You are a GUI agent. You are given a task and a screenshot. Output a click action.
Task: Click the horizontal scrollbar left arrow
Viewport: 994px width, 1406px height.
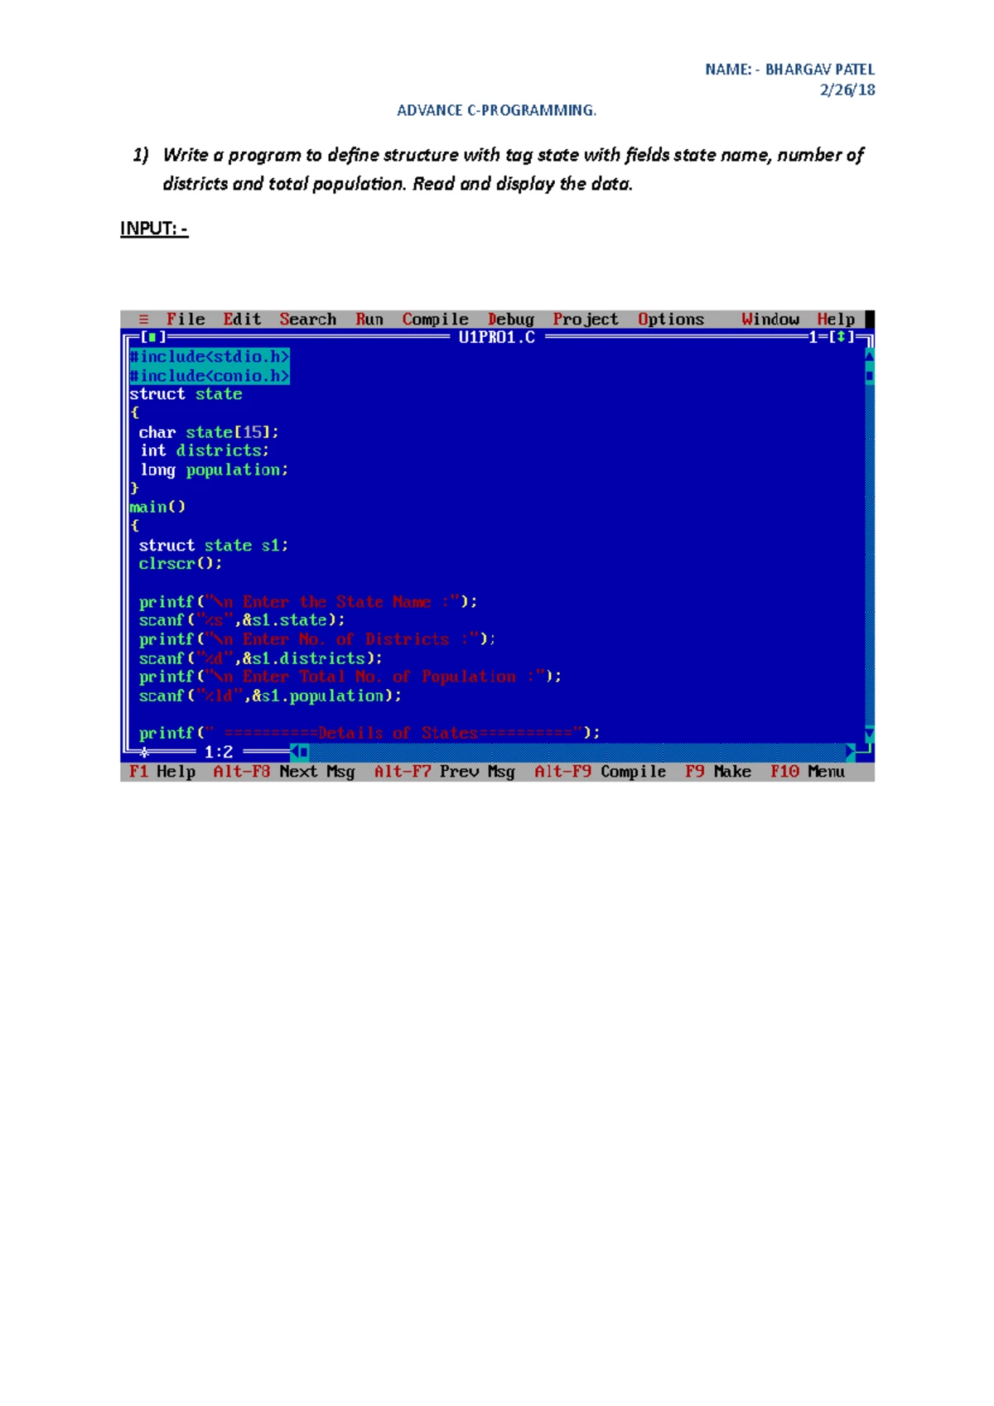coord(296,752)
